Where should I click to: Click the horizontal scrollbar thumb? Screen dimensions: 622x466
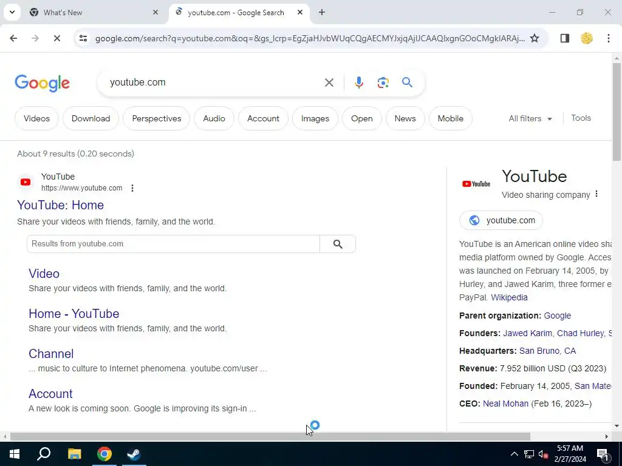pos(270,436)
